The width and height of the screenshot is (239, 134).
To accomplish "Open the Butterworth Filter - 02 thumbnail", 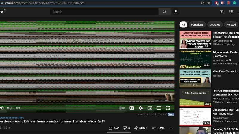I will [x=195, y=117].
